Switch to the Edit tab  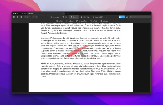tap(65, 17)
